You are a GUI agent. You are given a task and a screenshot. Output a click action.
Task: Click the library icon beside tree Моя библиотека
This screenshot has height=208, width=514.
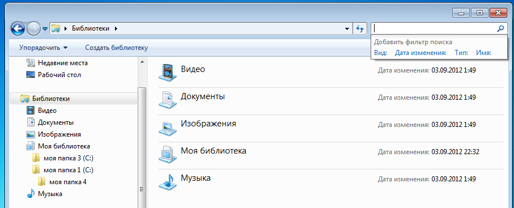pyautogui.click(x=31, y=146)
